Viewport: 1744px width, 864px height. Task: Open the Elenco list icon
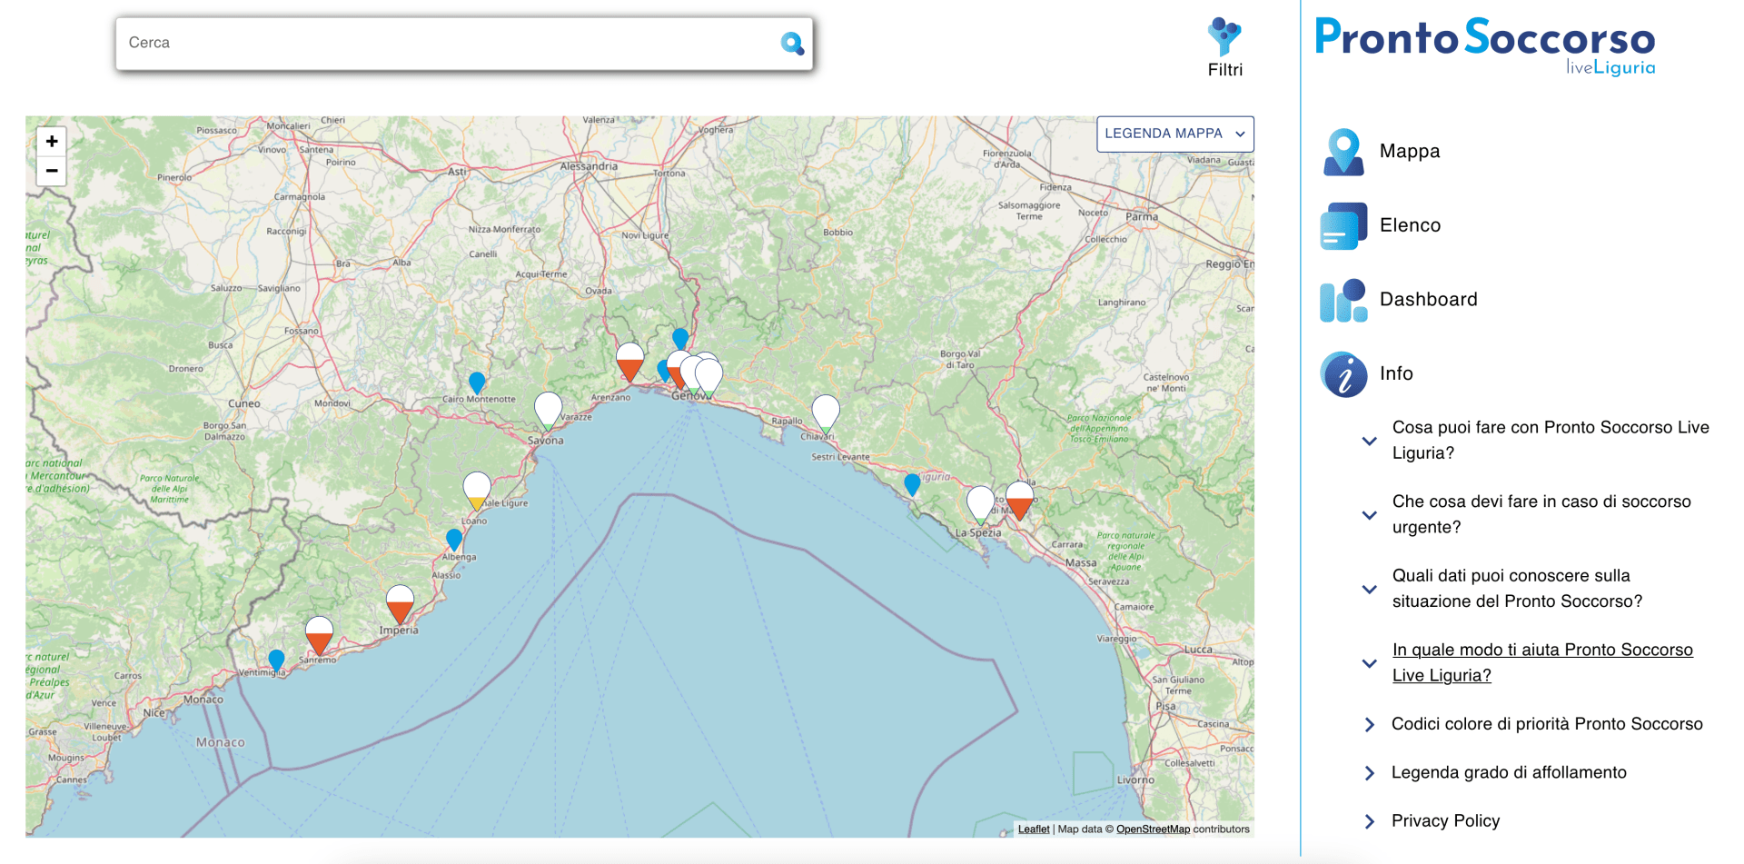point(1342,224)
